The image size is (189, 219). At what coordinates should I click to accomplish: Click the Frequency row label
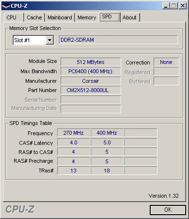coord(40,133)
